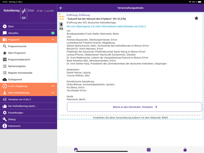This screenshot has height=153, width=204.
Task: Tap the wheelchair accessibility icon
Action: (x=61, y=28)
